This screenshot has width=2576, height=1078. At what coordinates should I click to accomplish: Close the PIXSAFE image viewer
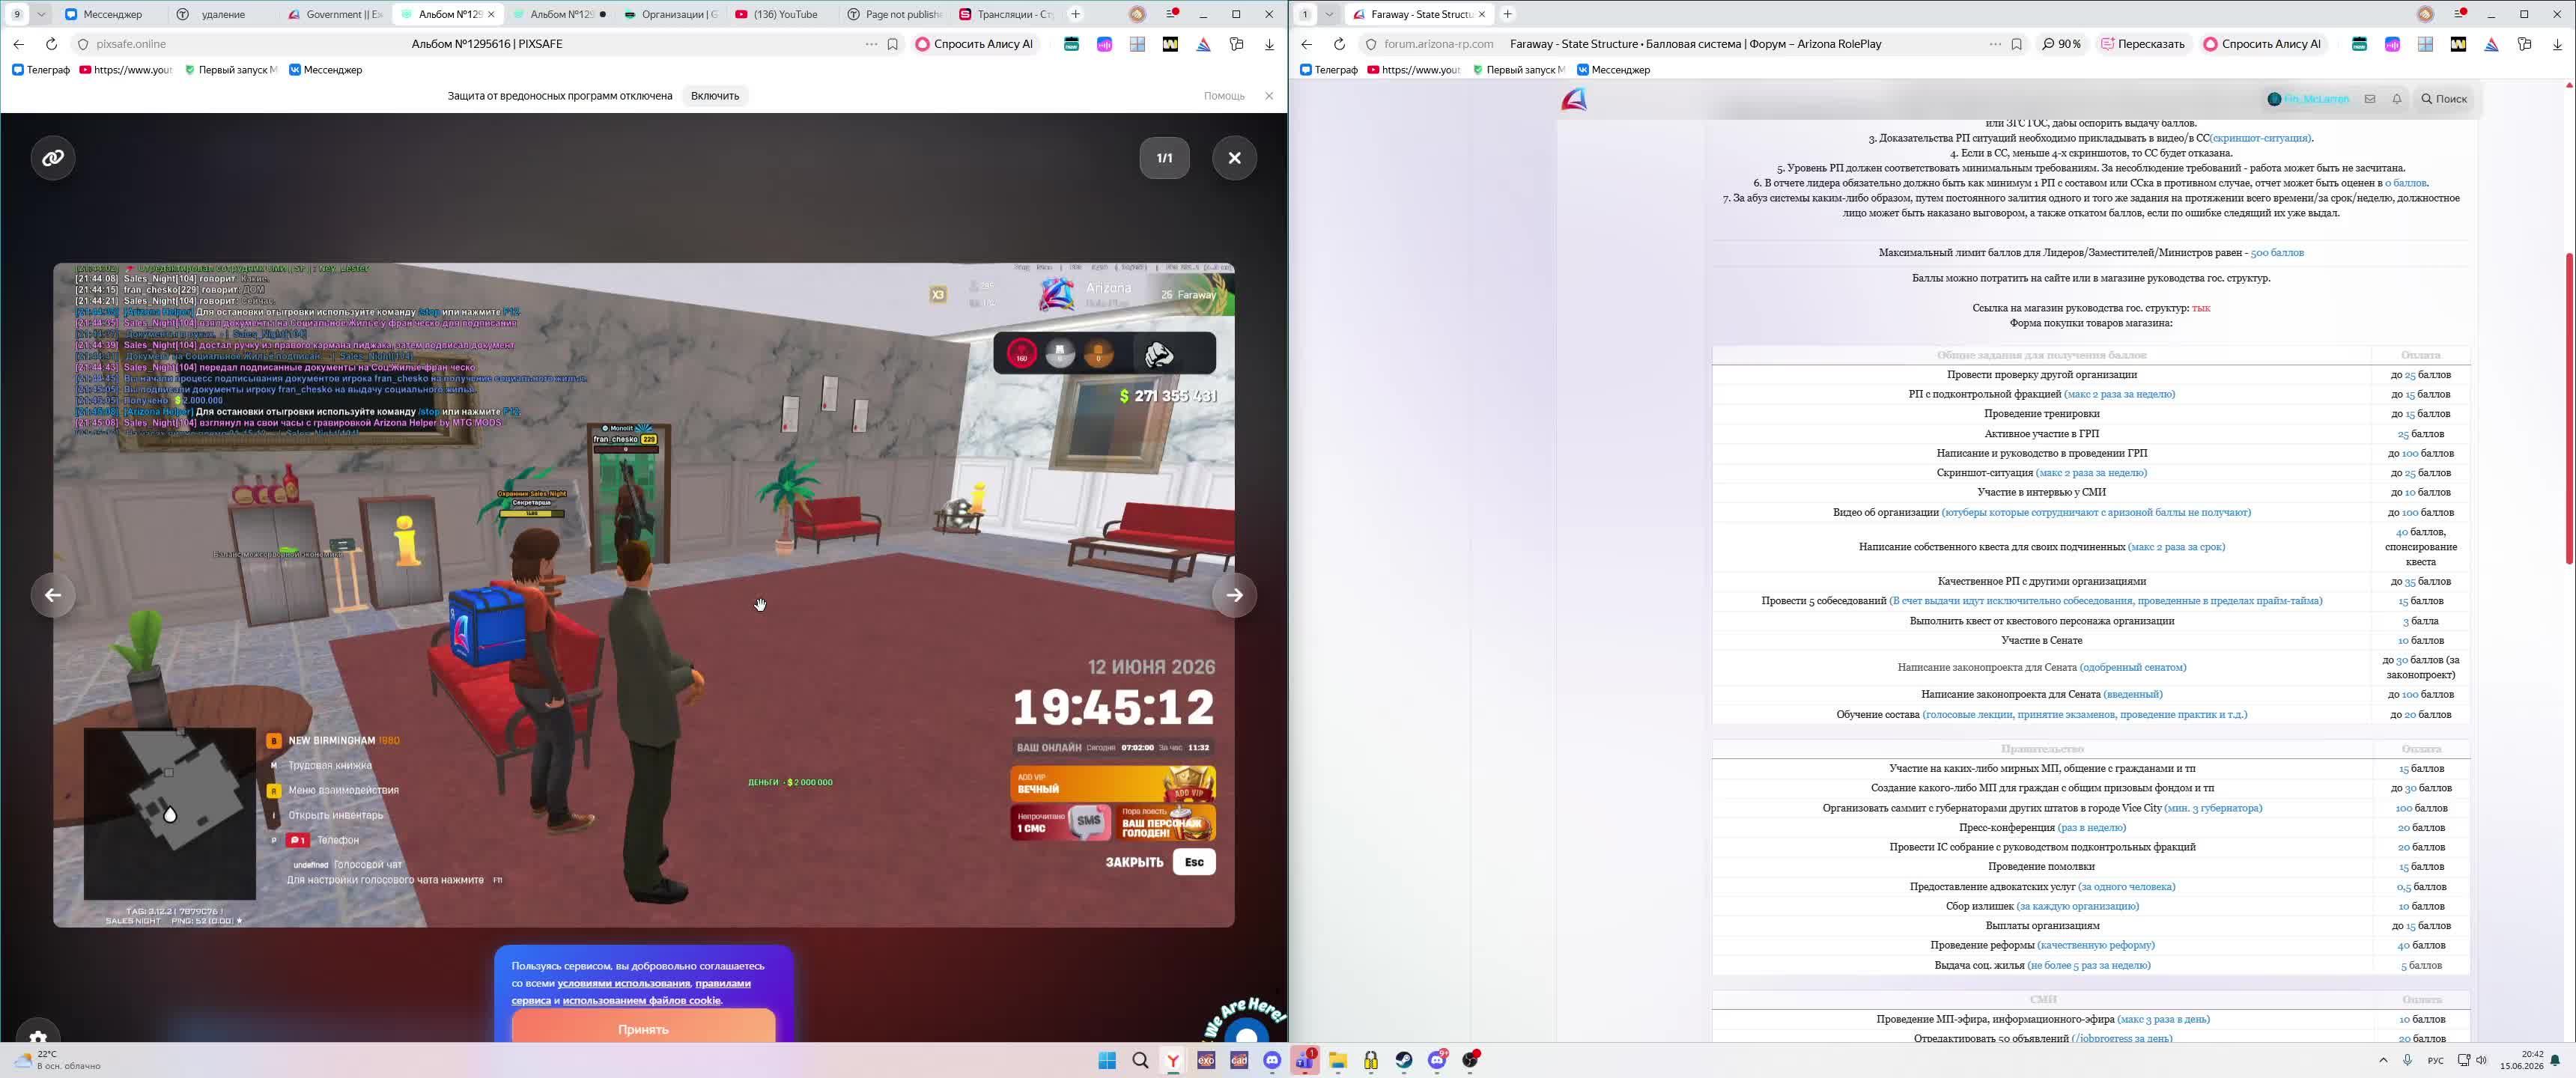tap(1234, 158)
